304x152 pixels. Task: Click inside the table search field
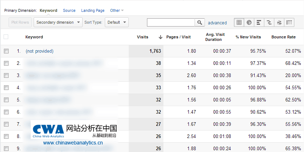click(171, 23)
